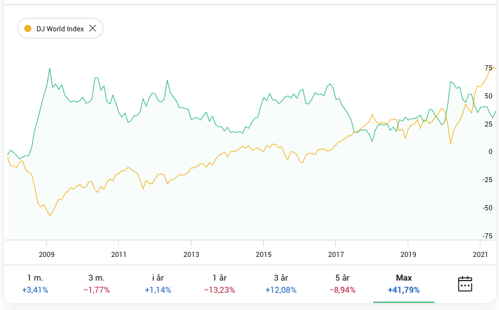Click the orange DJ World Index dot
Screen dimensions: 499x310
tap(27, 29)
